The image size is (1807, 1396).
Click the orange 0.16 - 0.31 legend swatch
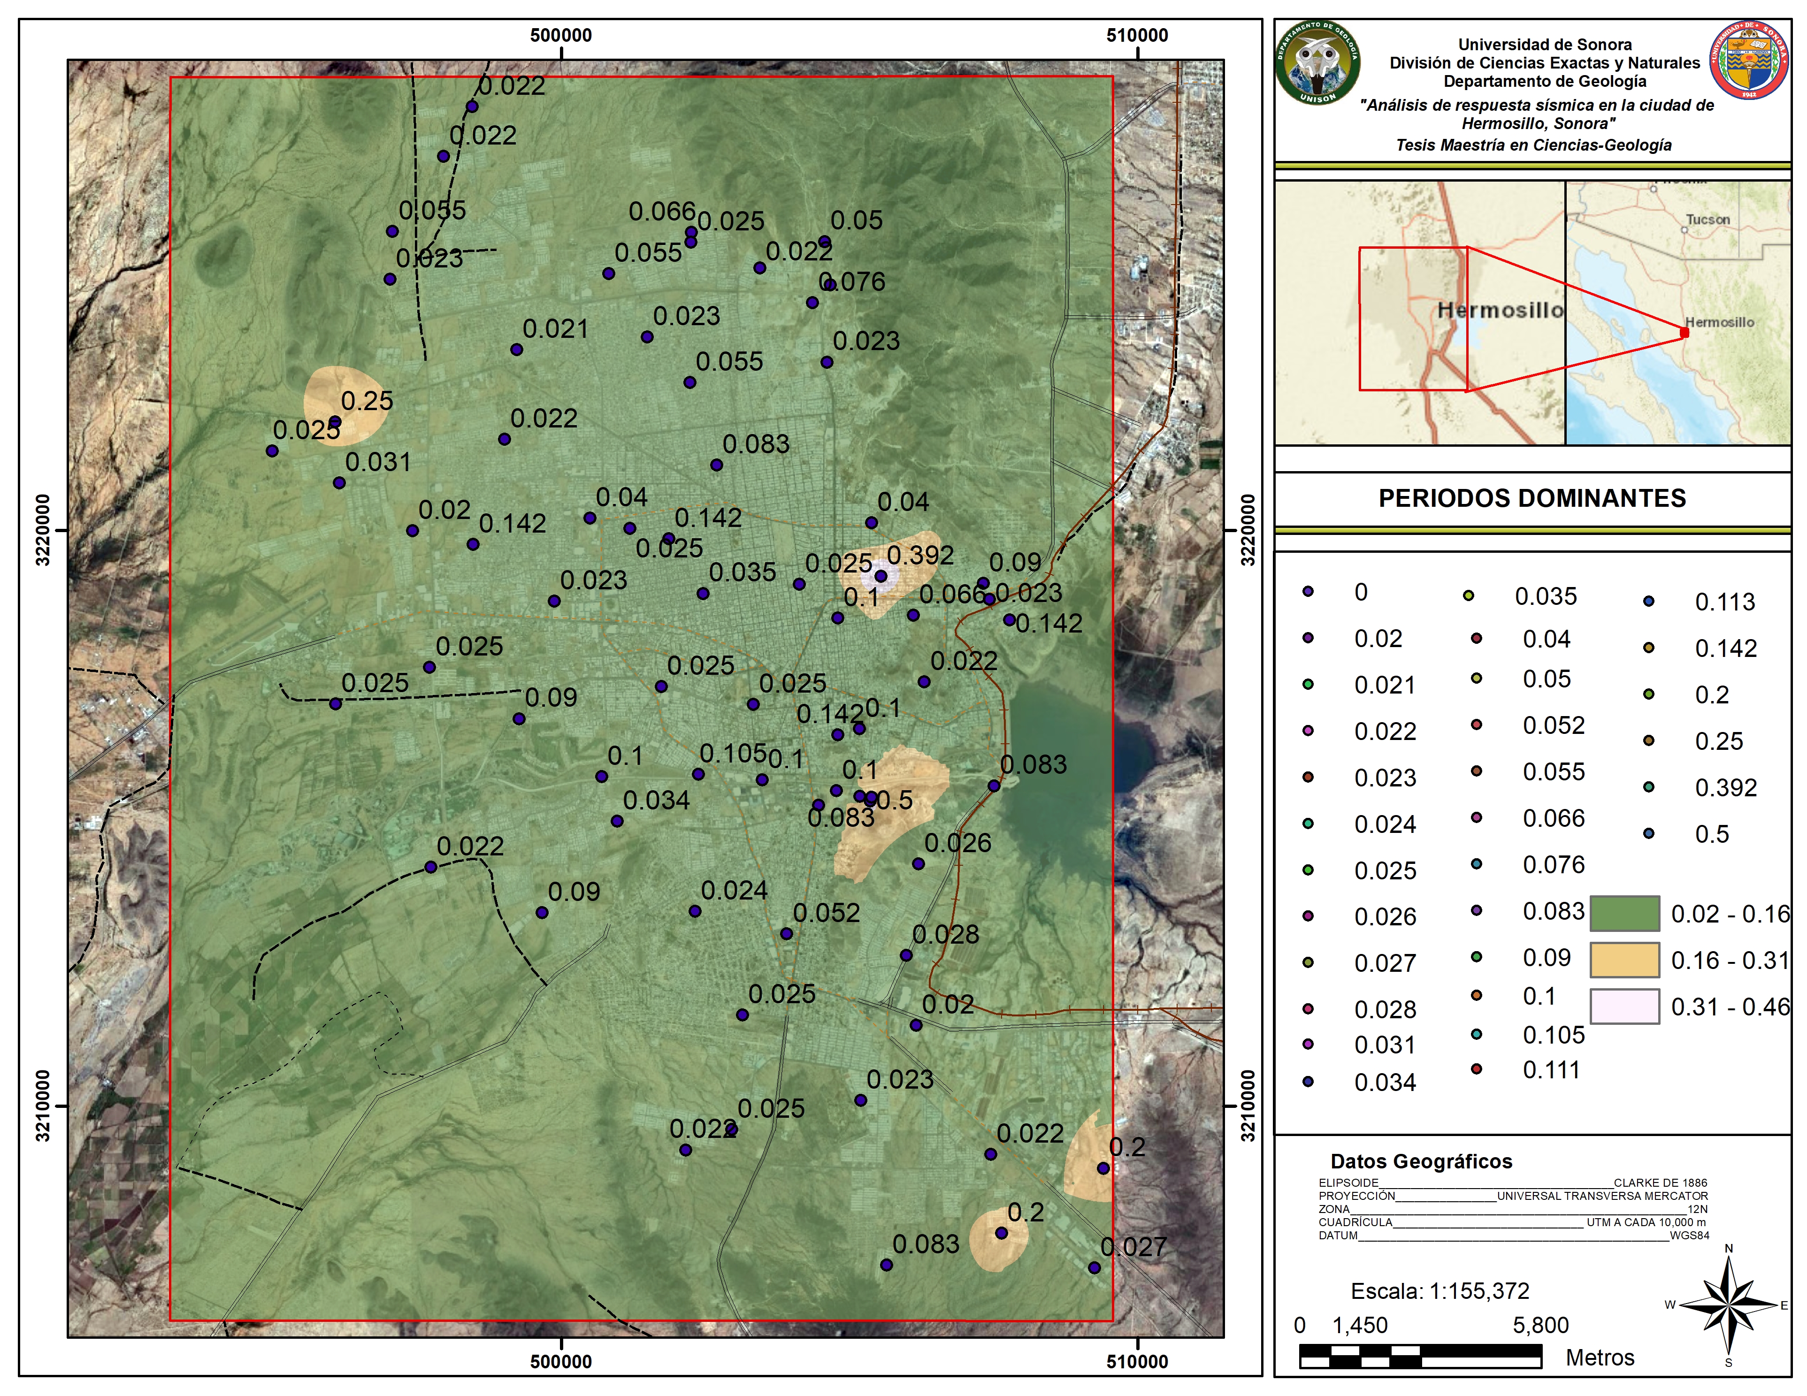pyautogui.click(x=1624, y=960)
